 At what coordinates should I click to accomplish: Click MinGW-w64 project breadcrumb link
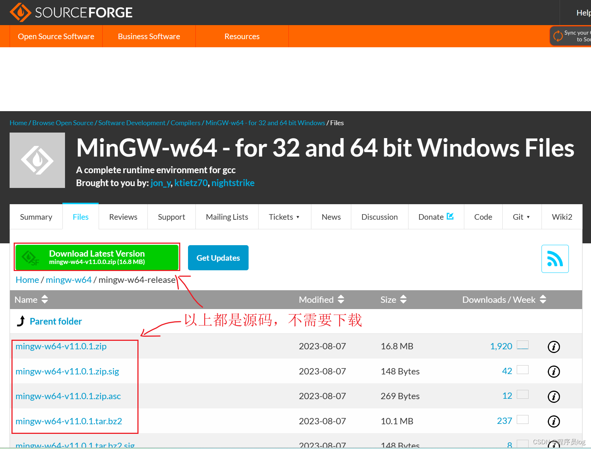265,123
